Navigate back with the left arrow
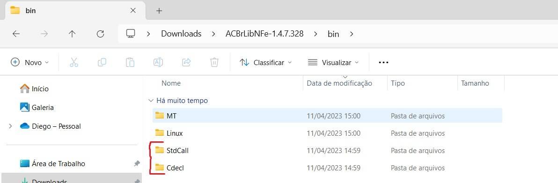This screenshot has height=183, width=558. 16,34
